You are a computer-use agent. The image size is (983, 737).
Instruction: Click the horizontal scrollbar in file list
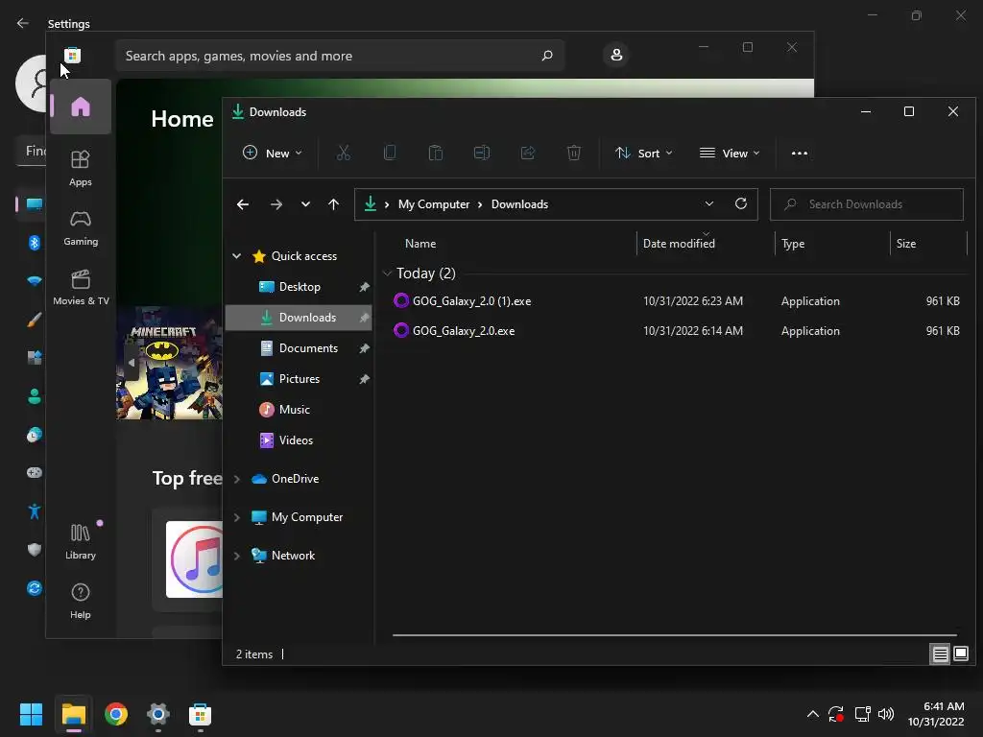coord(674,635)
